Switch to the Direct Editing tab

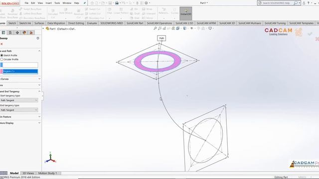tap(76, 23)
